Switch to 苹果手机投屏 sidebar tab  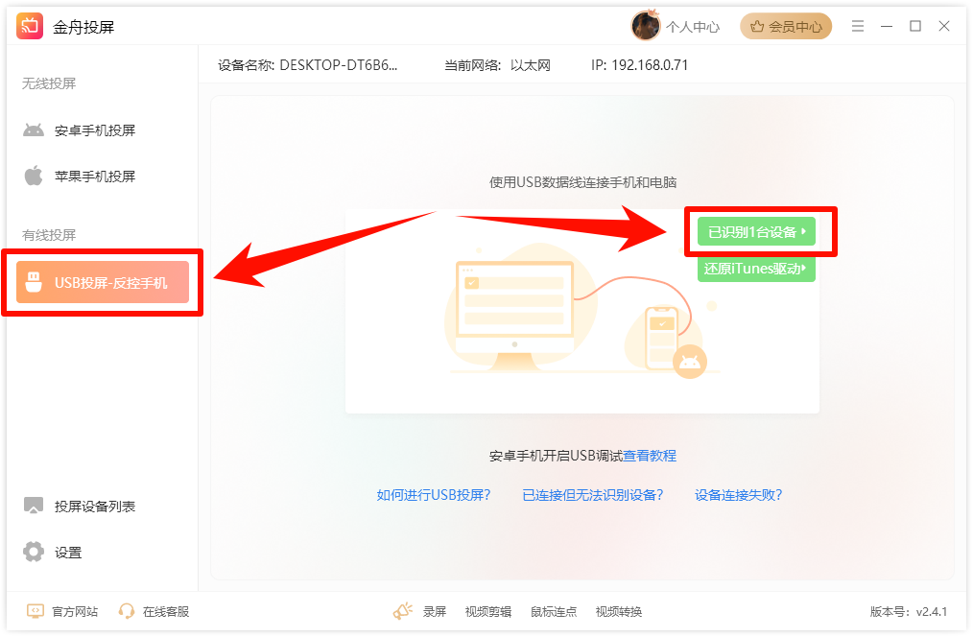(x=94, y=177)
